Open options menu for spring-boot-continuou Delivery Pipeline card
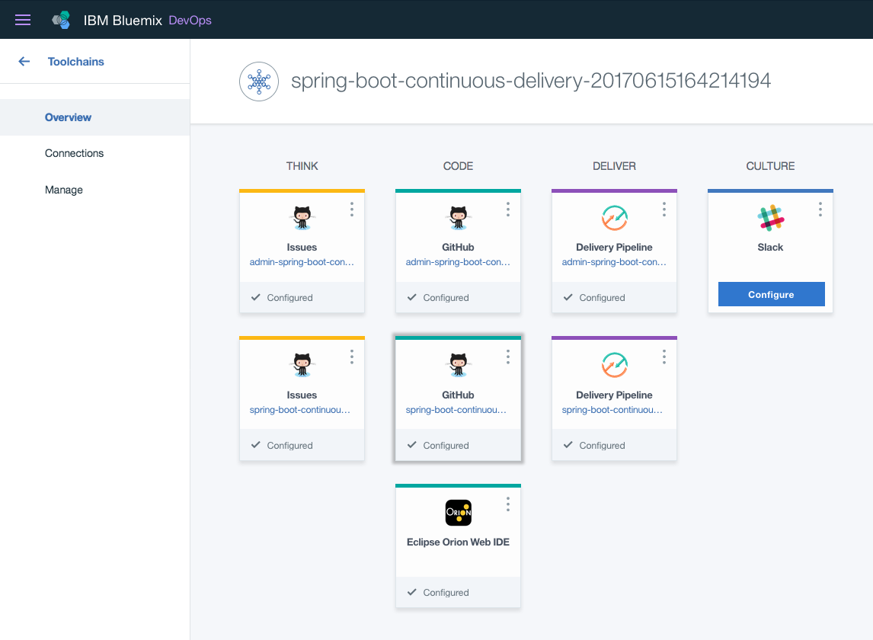Viewport: 873px width, 640px height. [664, 357]
